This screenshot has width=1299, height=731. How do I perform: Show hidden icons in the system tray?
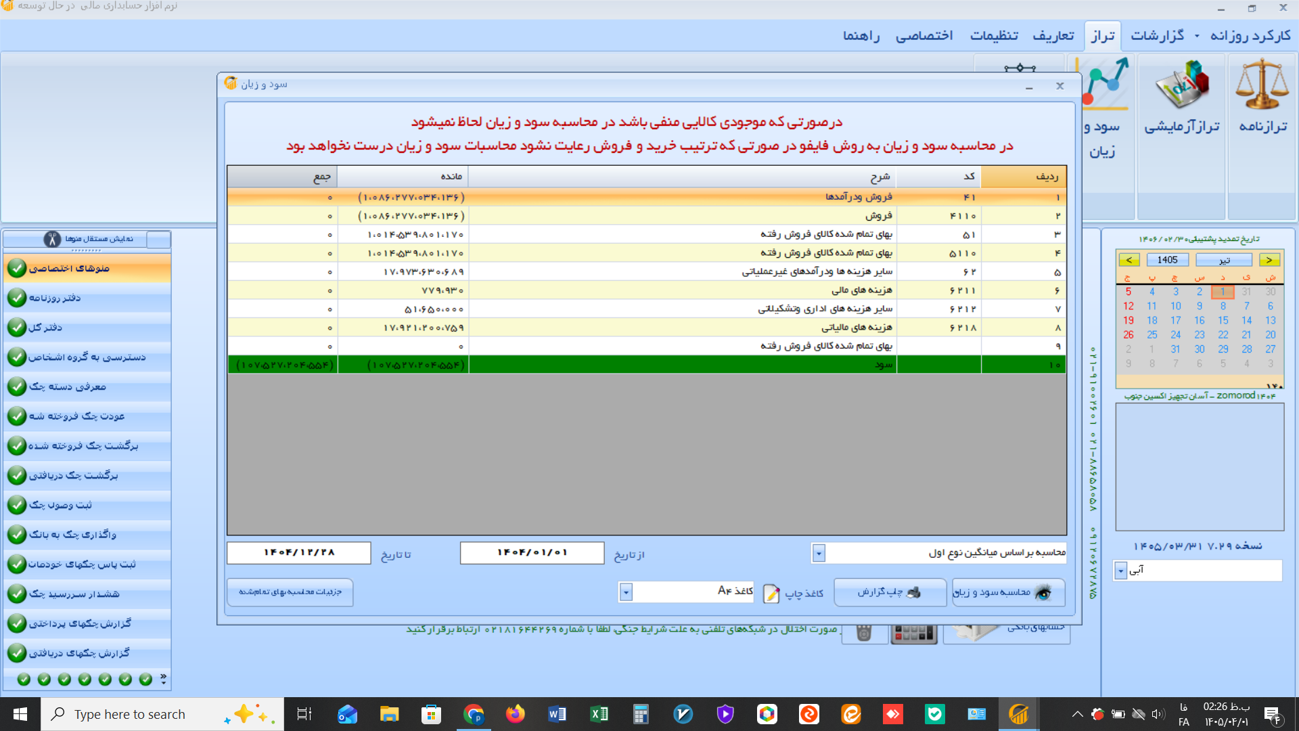pos(1077,714)
